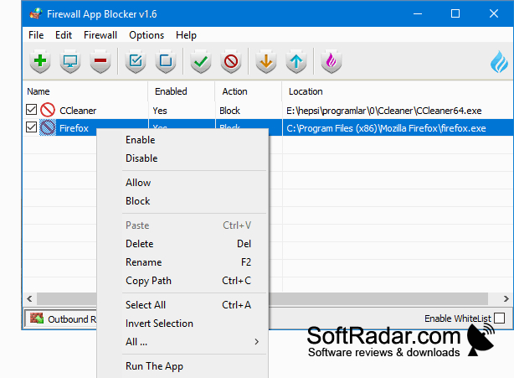514x378 pixels.
Task: Click the monitor Add Process toolbar icon
Action: tap(70, 61)
